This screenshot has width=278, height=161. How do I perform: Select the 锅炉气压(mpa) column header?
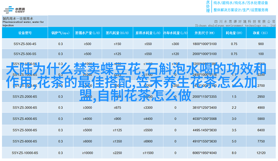pos(60,33)
